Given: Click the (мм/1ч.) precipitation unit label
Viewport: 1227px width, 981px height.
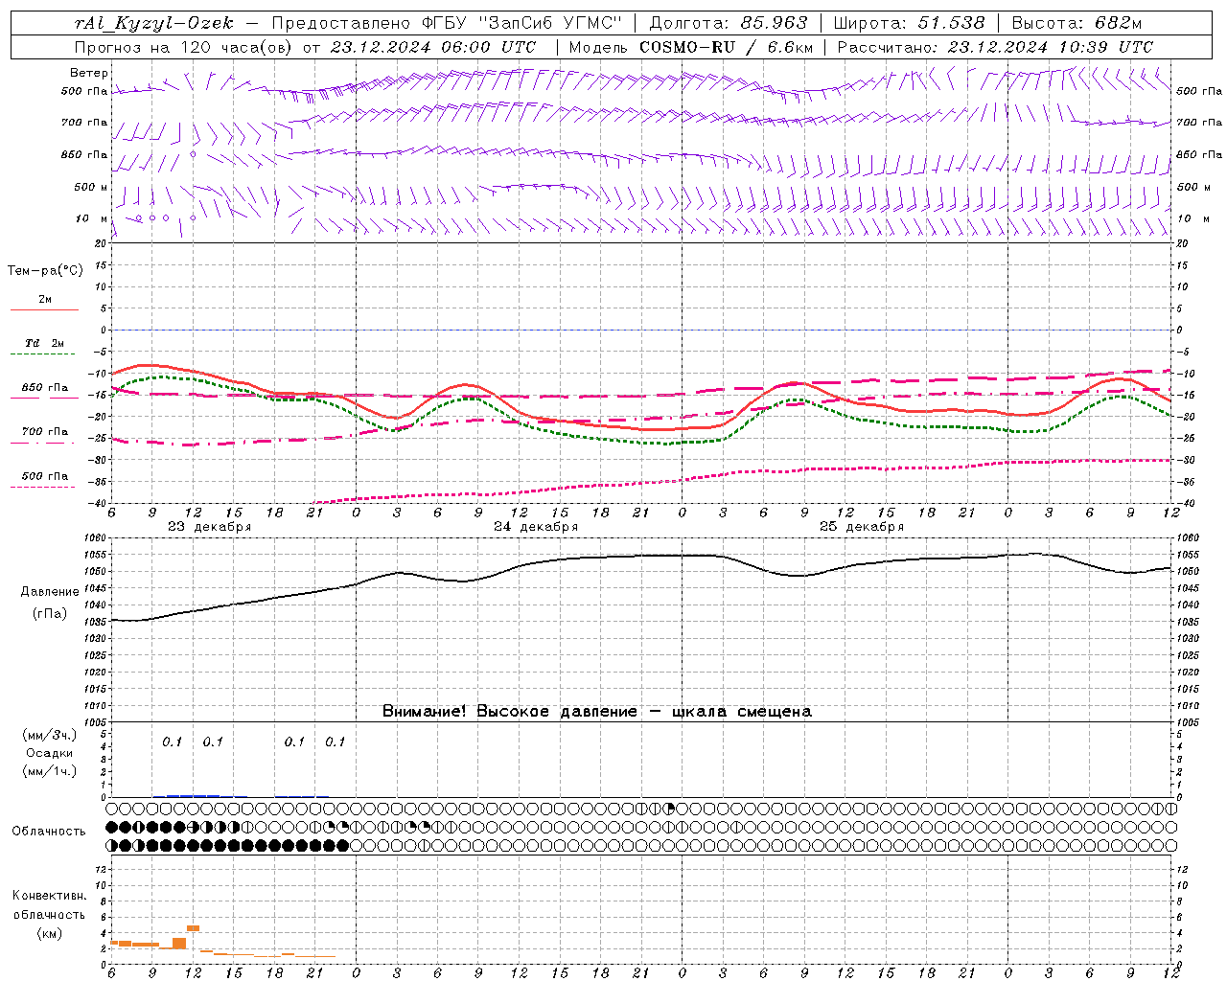Looking at the screenshot, I should tap(50, 771).
